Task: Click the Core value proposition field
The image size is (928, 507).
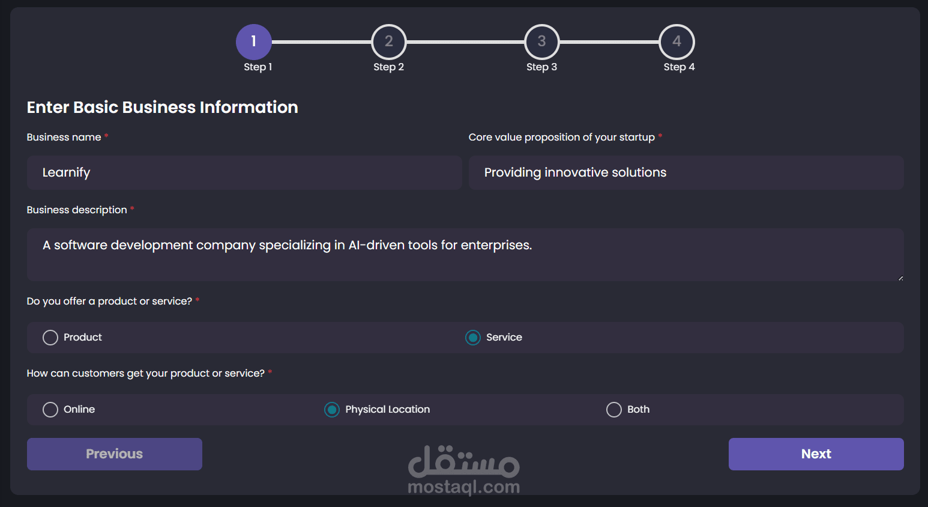Action: tap(686, 173)
